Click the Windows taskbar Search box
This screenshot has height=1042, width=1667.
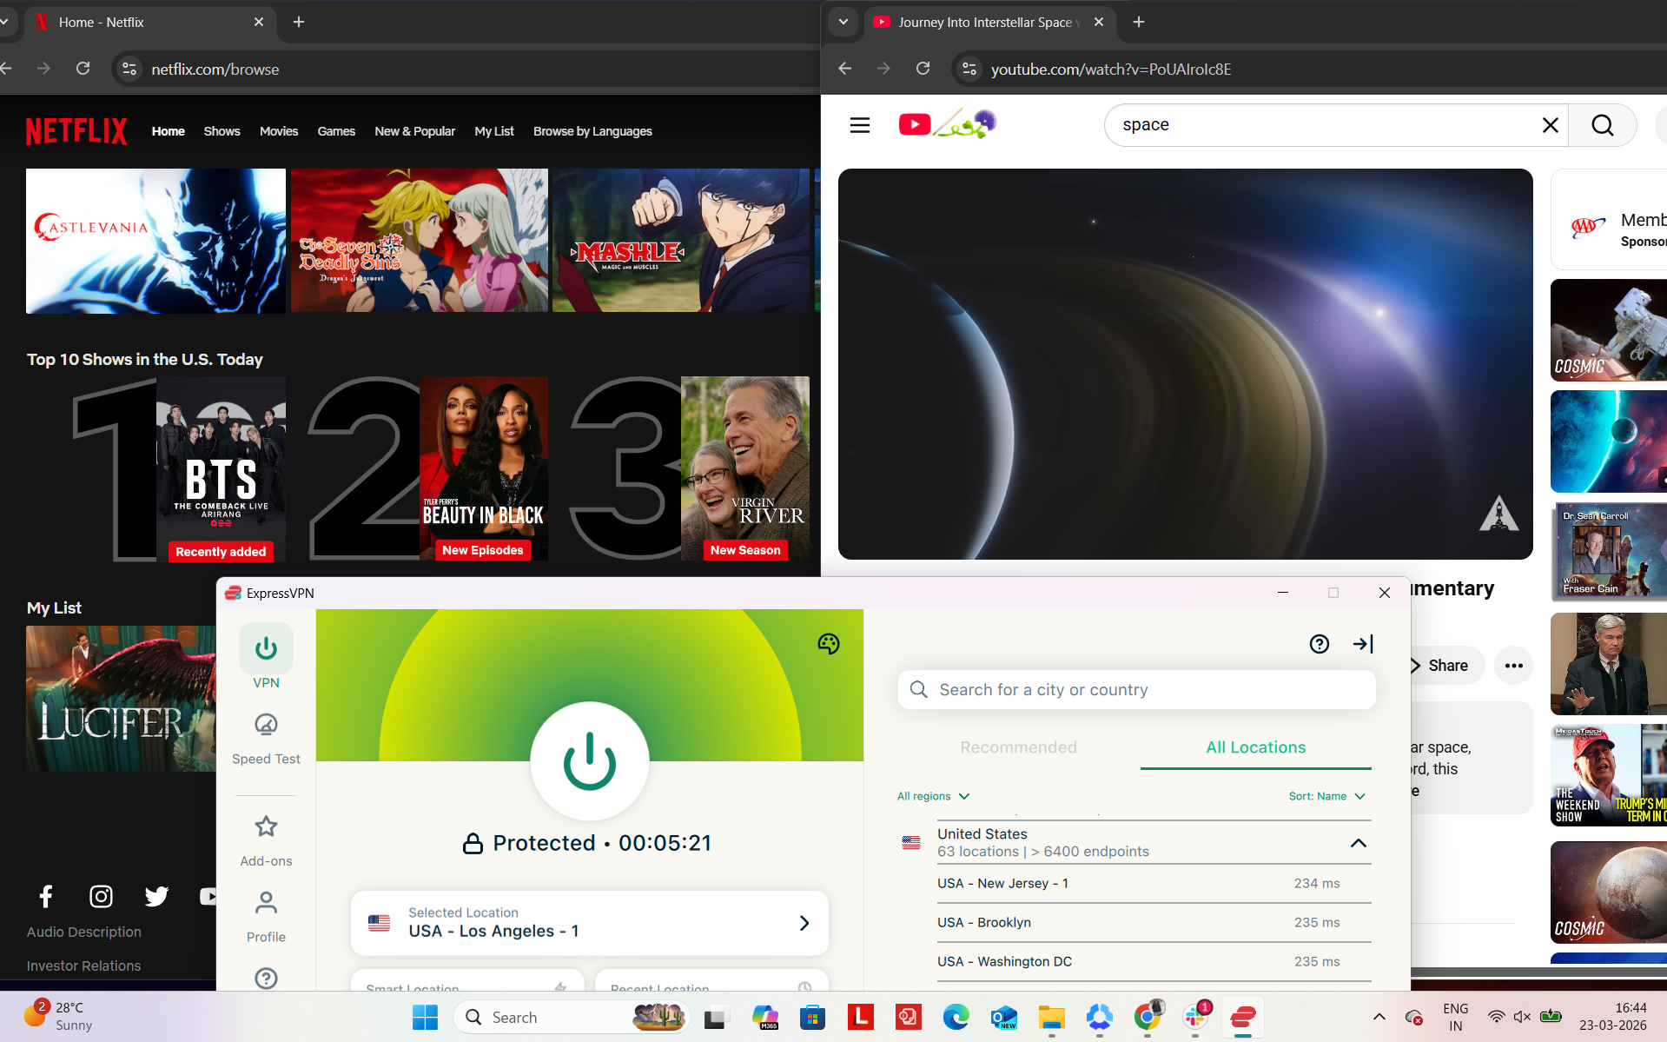(x=572, y=1017)
